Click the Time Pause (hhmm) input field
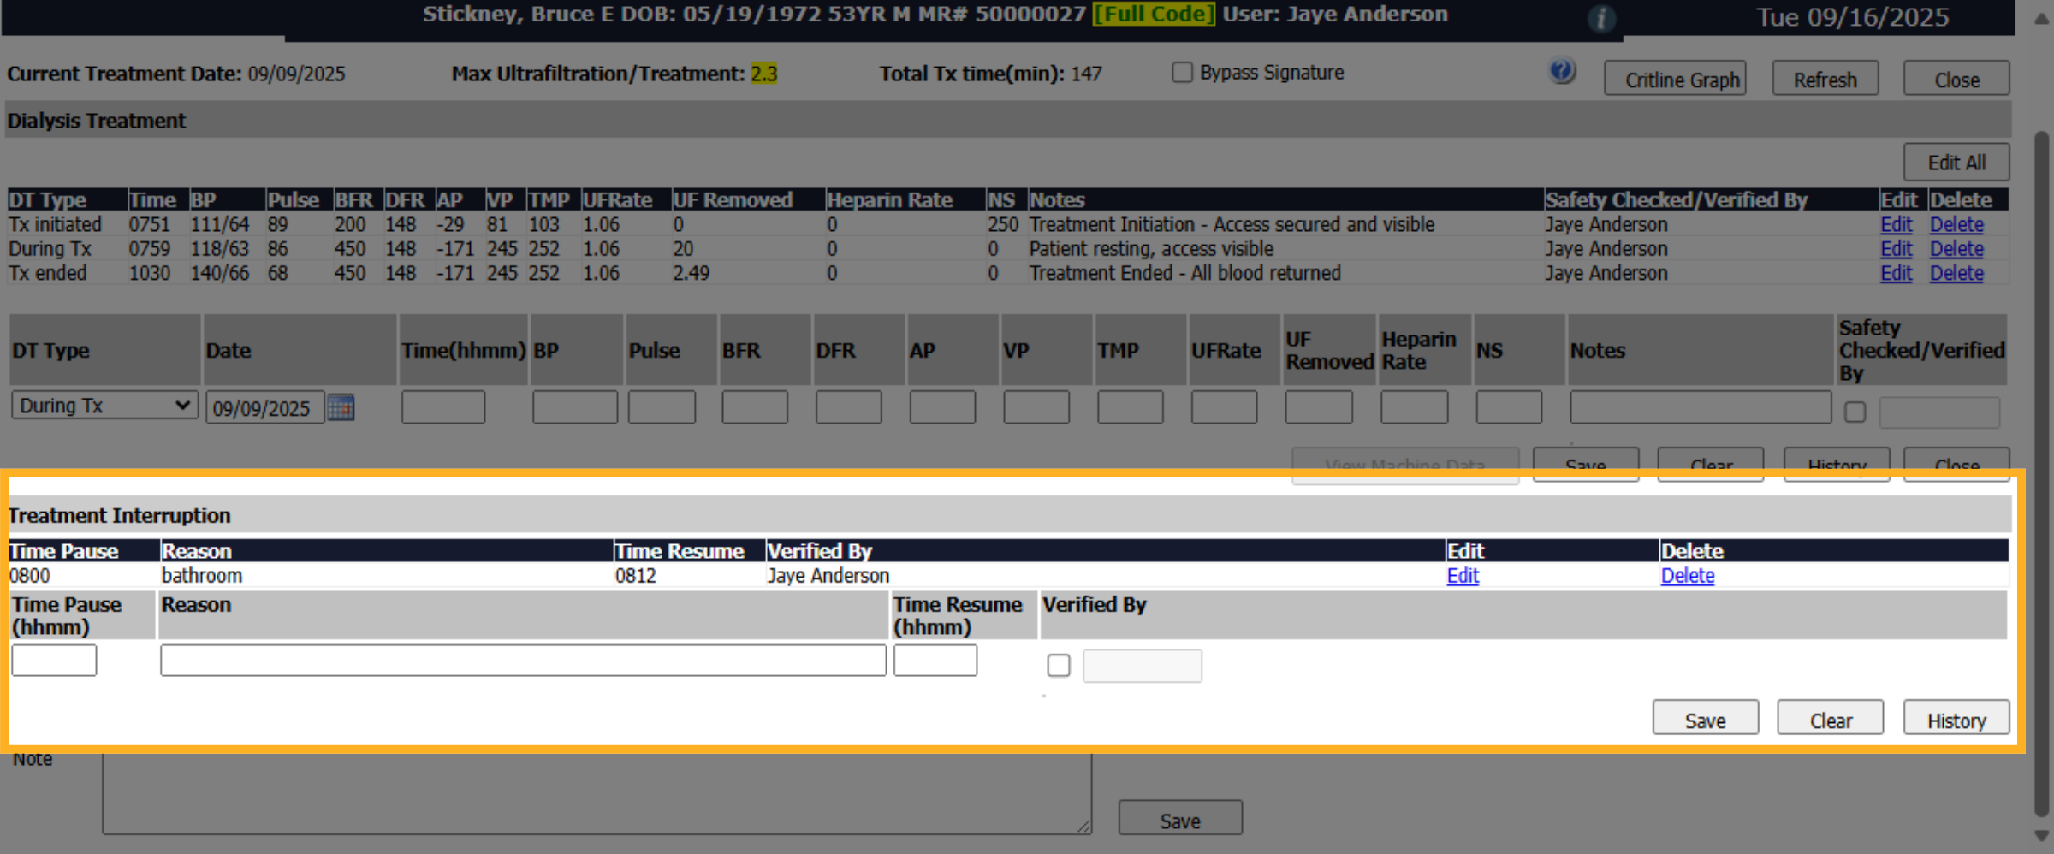 pyautogui.click(x=54, y=661)
